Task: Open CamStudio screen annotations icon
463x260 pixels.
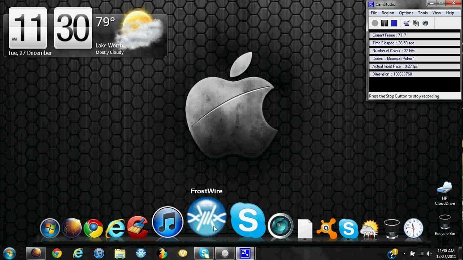Action: point(406,23)
